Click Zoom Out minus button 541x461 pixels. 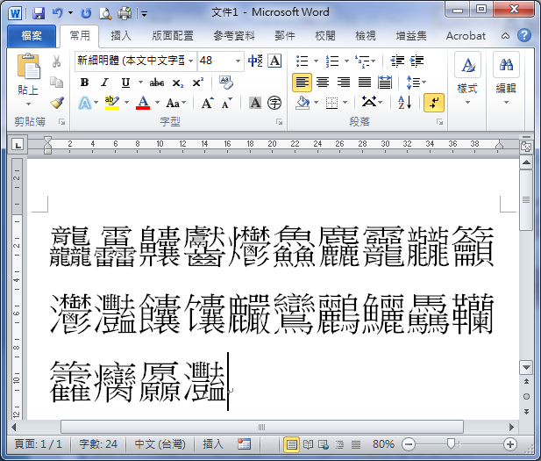click(x=409, y=444)
